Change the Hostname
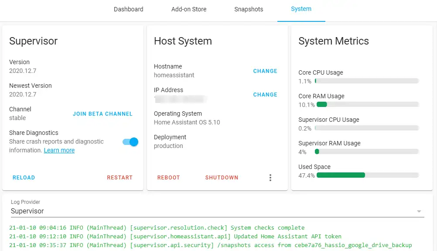The width and height of the screenshot is (437, 251). (x=265, y=71)
